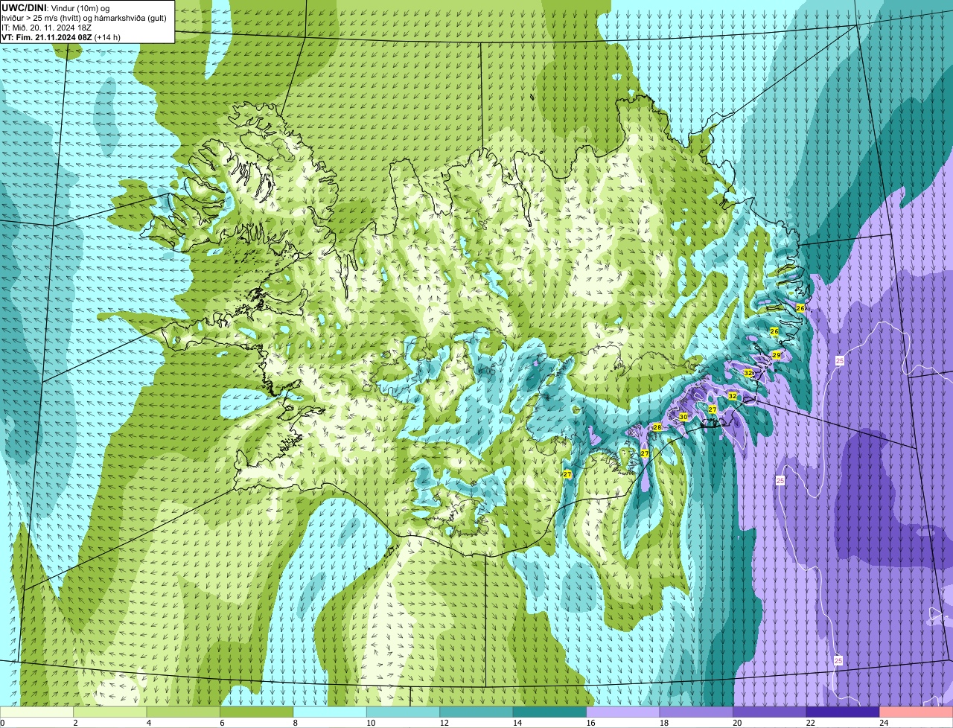Click the '22' tick label on the scale

[x=810, y=723]
